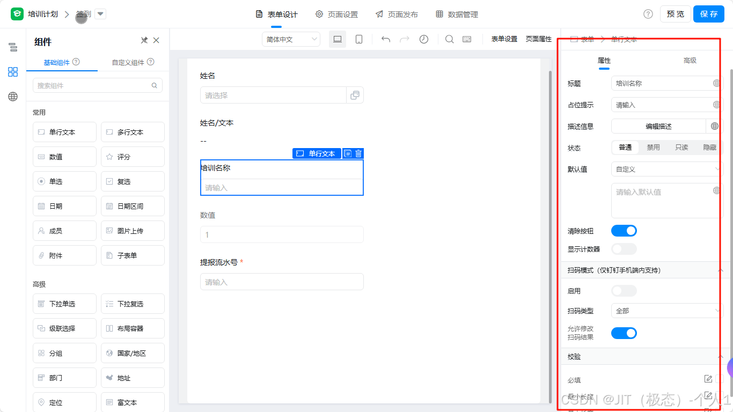
Task: Open the dropdown arrow beside 签到
Action: [100, 14]
